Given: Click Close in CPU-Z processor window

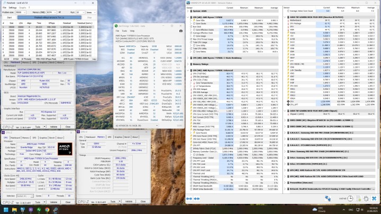Looking at the screenshot, I should click(68, 202).
